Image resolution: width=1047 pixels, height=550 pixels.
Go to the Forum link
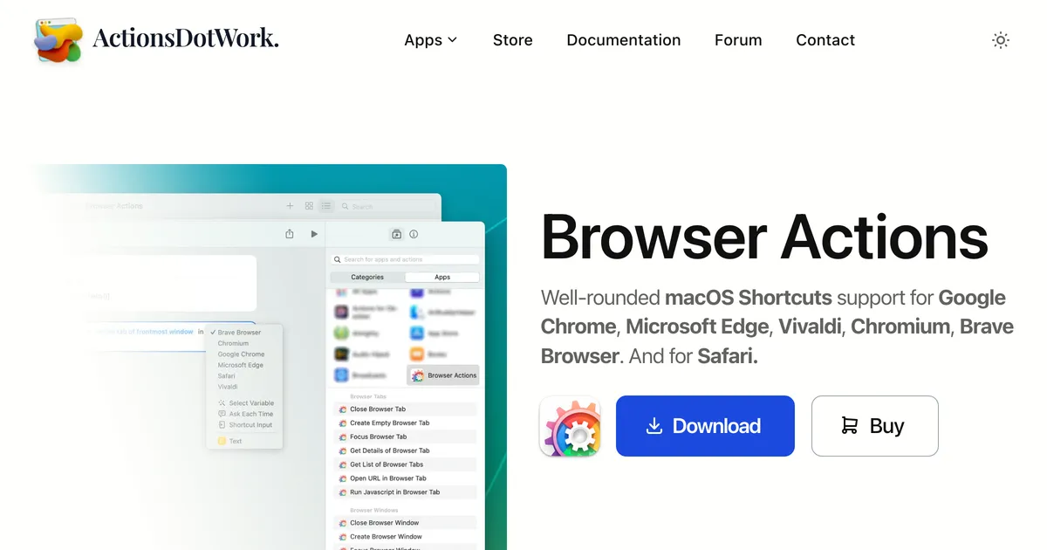(x=738, y=40)
